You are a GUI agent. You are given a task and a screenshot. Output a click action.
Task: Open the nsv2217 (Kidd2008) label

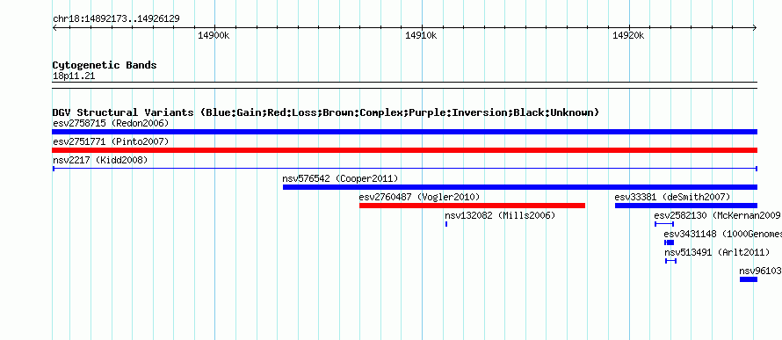100,160
